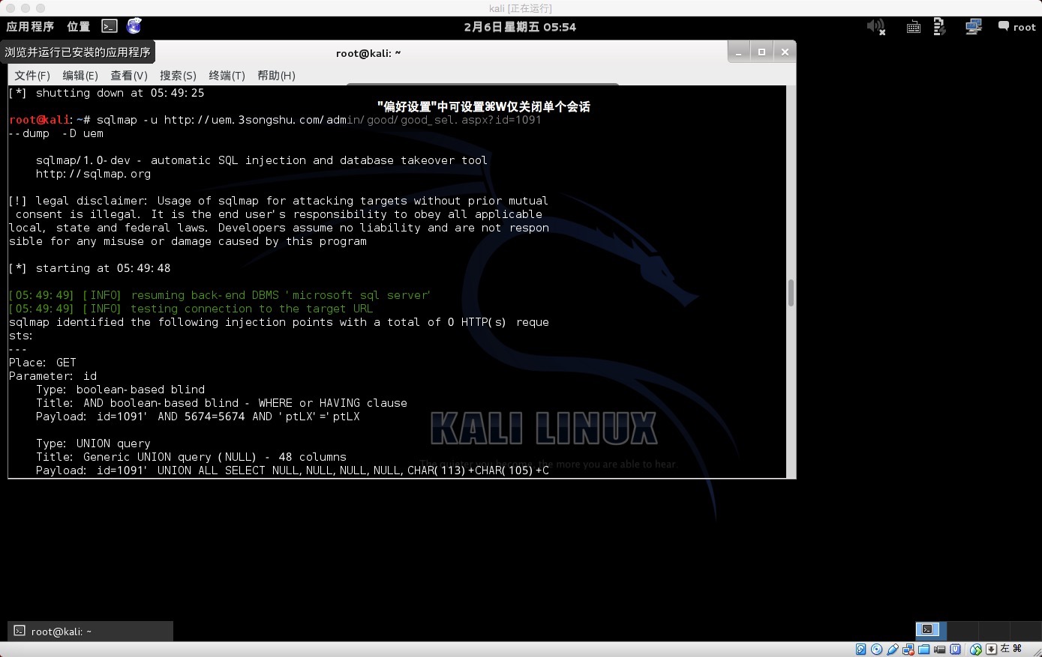
Task: Click VirtualBox optical disc icon
Action: click(876, 650)
